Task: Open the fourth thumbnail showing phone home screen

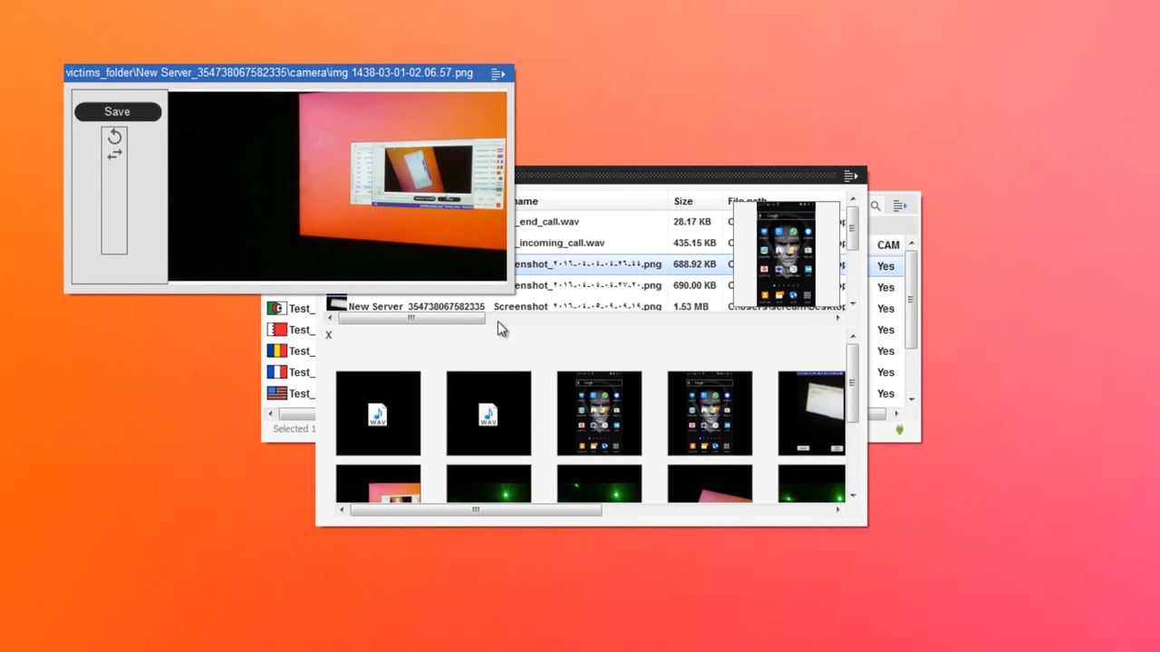Action: [x=710, y=413]
